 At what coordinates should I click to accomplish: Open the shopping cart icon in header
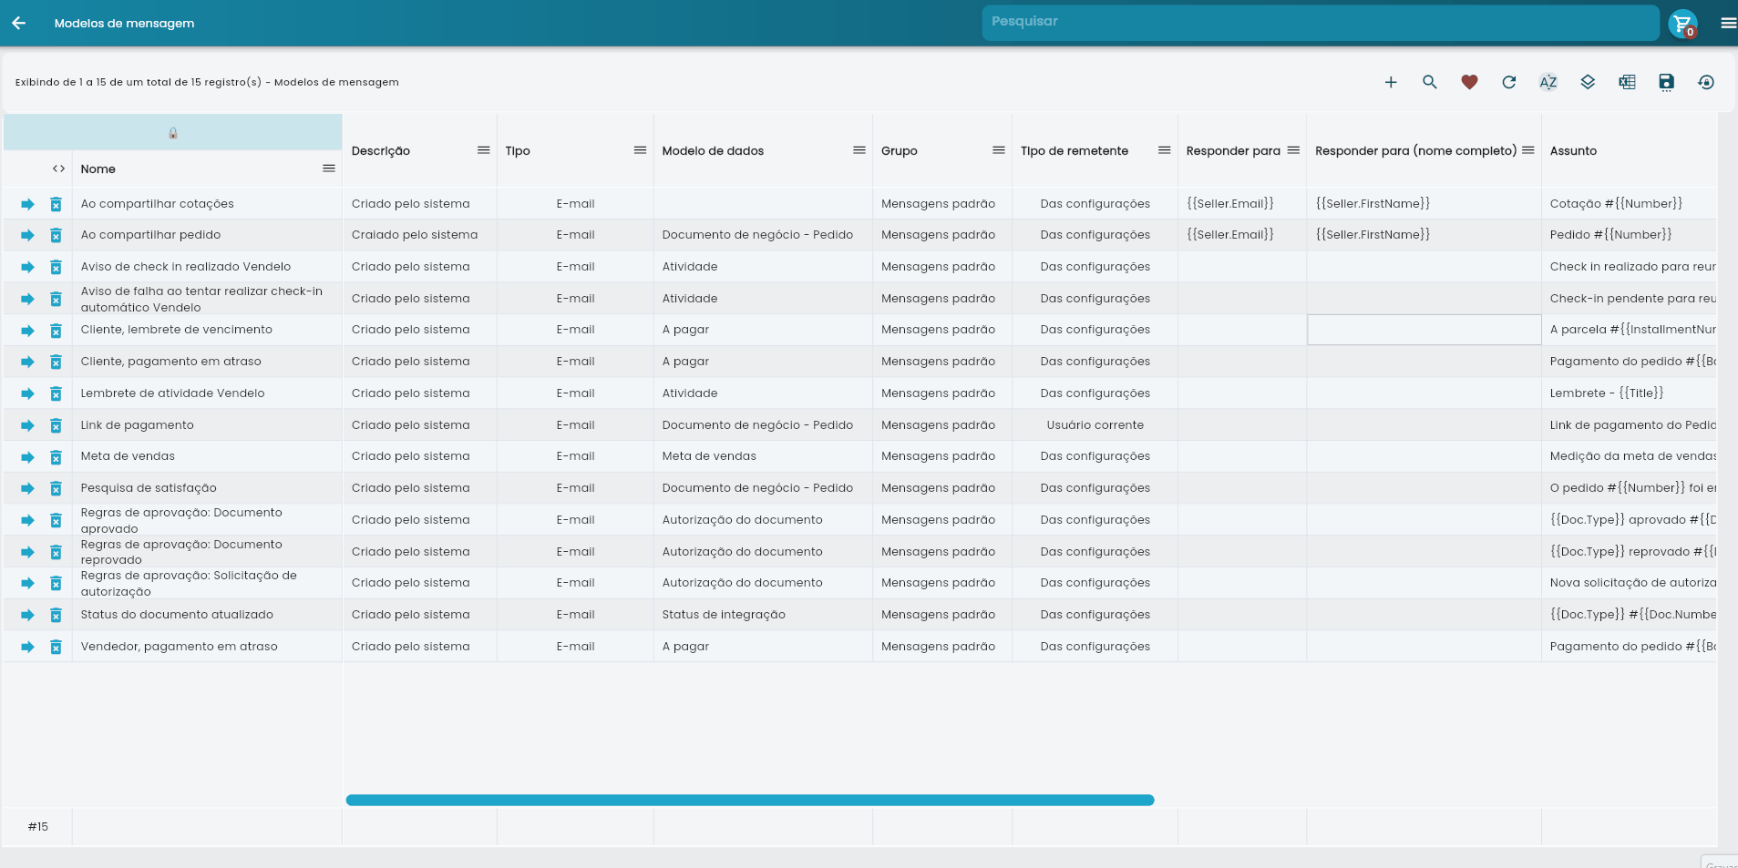1682,24
